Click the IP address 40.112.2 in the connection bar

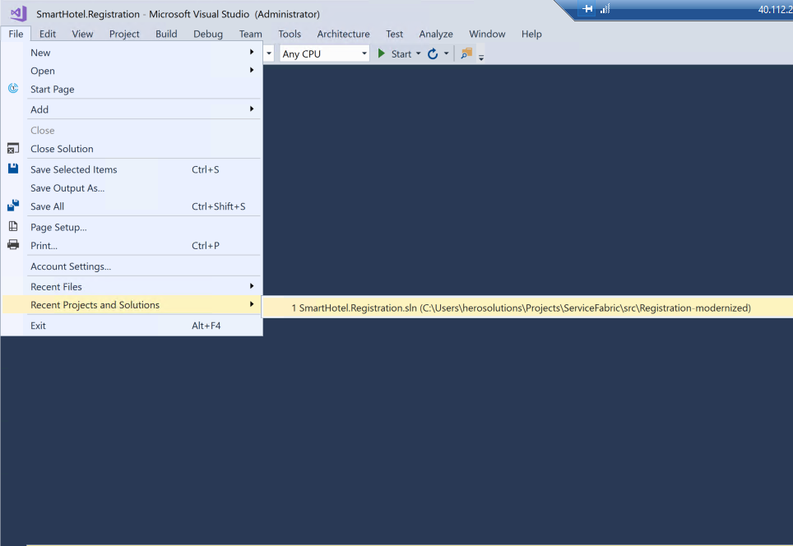click(775, 9)
